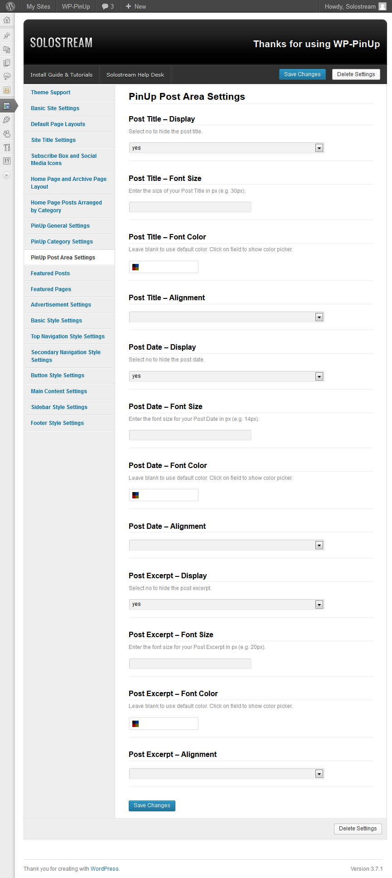Screen dimensions: 392x878
Task: Click the top Save Changes button
Action: pos(302,74)
